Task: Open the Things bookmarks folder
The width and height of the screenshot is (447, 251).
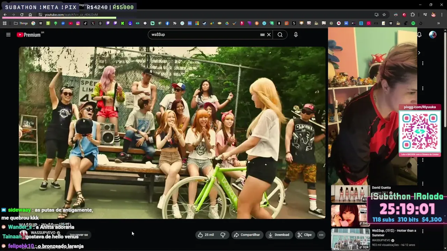Action: (21, 23)
